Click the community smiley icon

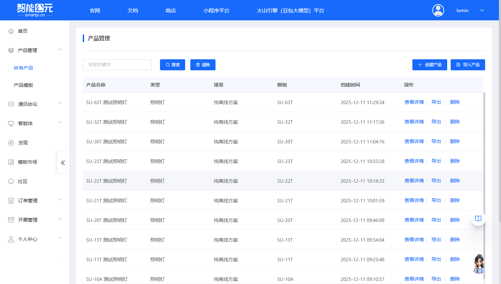pos(11,181)
